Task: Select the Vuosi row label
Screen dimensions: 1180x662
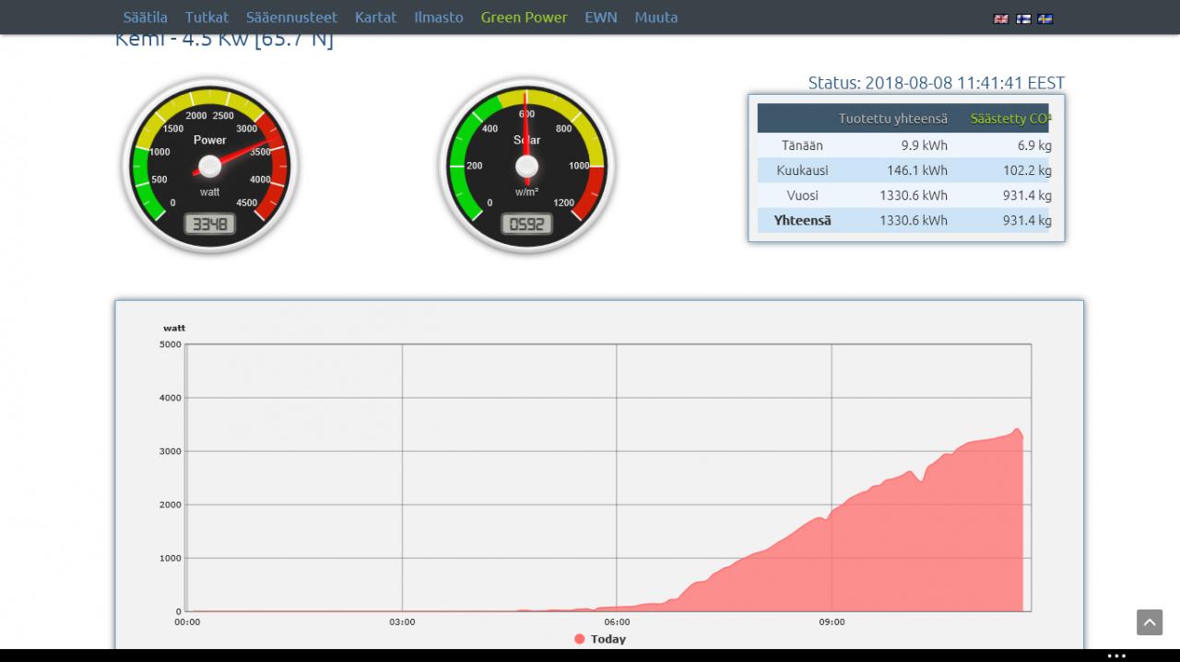Action: 802,195
